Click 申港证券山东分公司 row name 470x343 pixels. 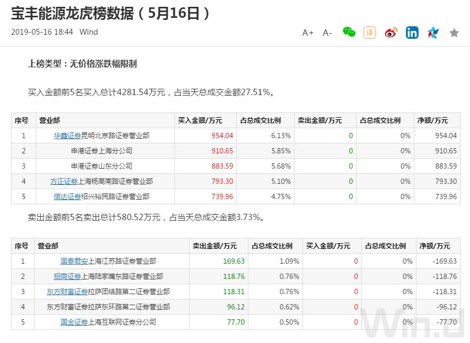[x=101, y=166]
